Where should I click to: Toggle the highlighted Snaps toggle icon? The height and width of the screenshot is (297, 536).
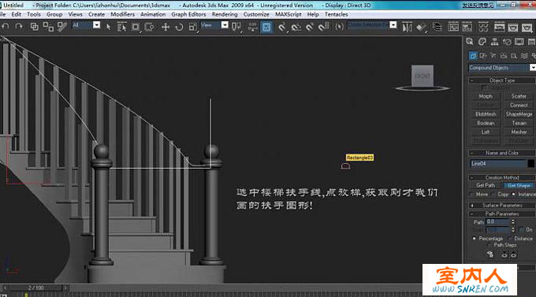pyautogui.click(x=266, y=27)
